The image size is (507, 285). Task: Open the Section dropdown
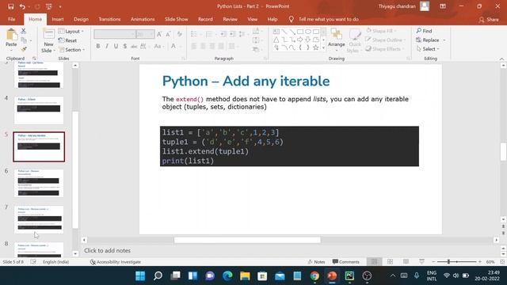pyautogui.click(x=72, y=50)
